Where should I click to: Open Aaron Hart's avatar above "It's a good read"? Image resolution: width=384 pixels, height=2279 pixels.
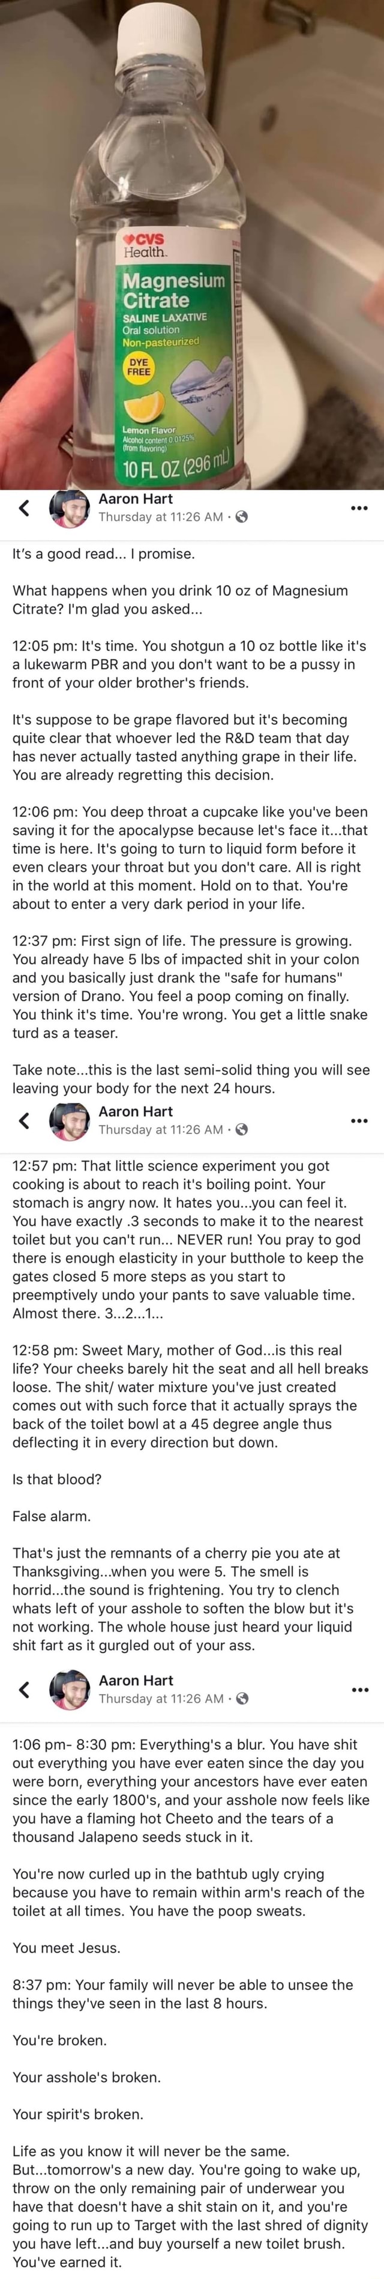pos(70,508)
